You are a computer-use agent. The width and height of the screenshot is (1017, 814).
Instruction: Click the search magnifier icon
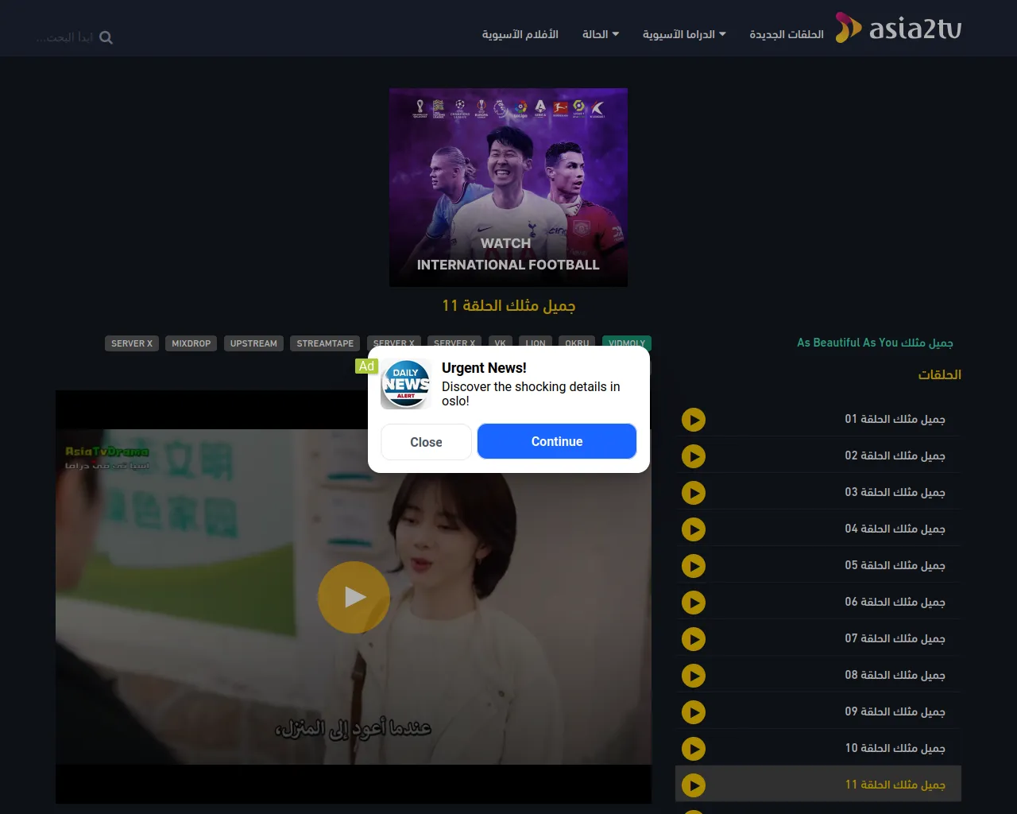point(106,37)
